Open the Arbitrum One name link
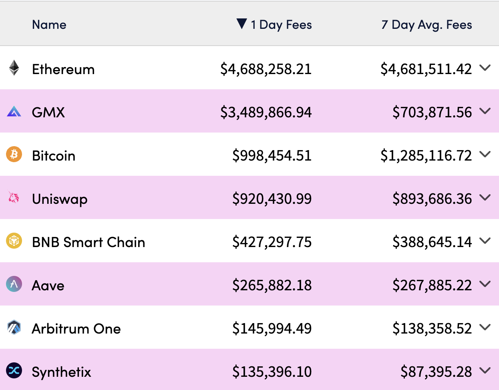Image resolution: width=499 pixels, height=390 pixels. [76, 329]
